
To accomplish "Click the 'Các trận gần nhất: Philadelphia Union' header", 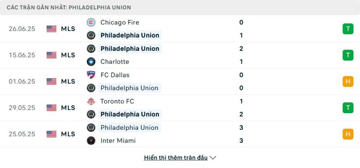I will coord(69,8).
